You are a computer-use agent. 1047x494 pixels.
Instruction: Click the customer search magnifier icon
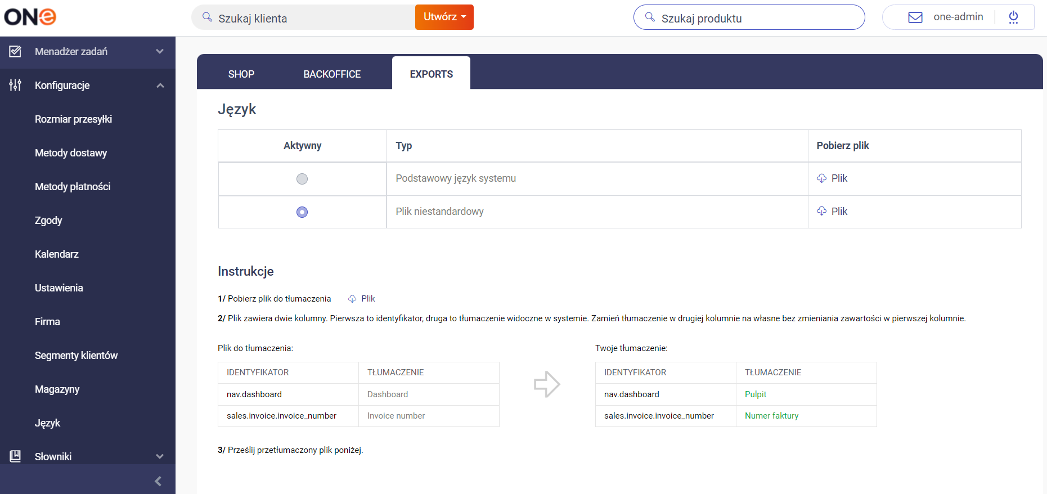pyautogui.click(x=207, y=17)
